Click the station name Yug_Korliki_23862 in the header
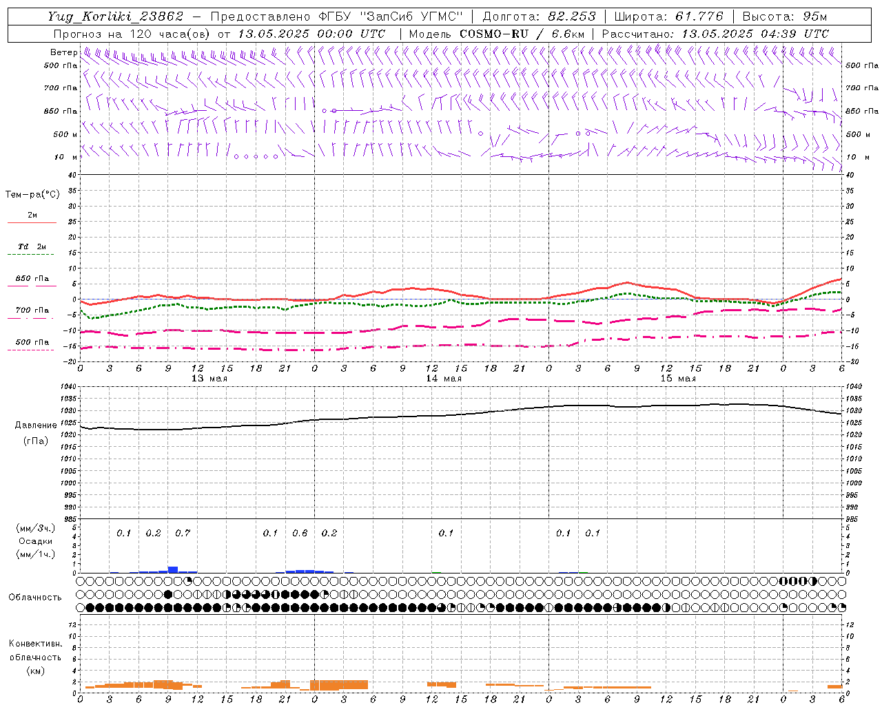This screenshot has height=705, width=882. point(116,17)
